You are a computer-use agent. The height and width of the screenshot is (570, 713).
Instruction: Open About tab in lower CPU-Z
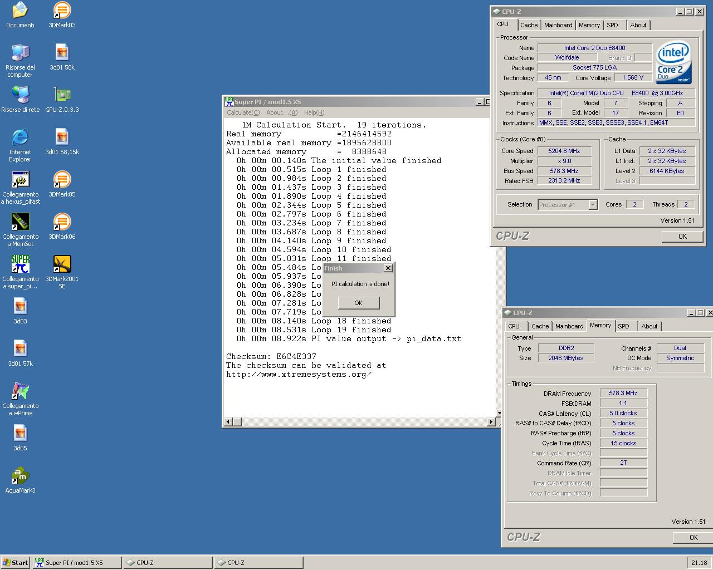pos(649,326)
